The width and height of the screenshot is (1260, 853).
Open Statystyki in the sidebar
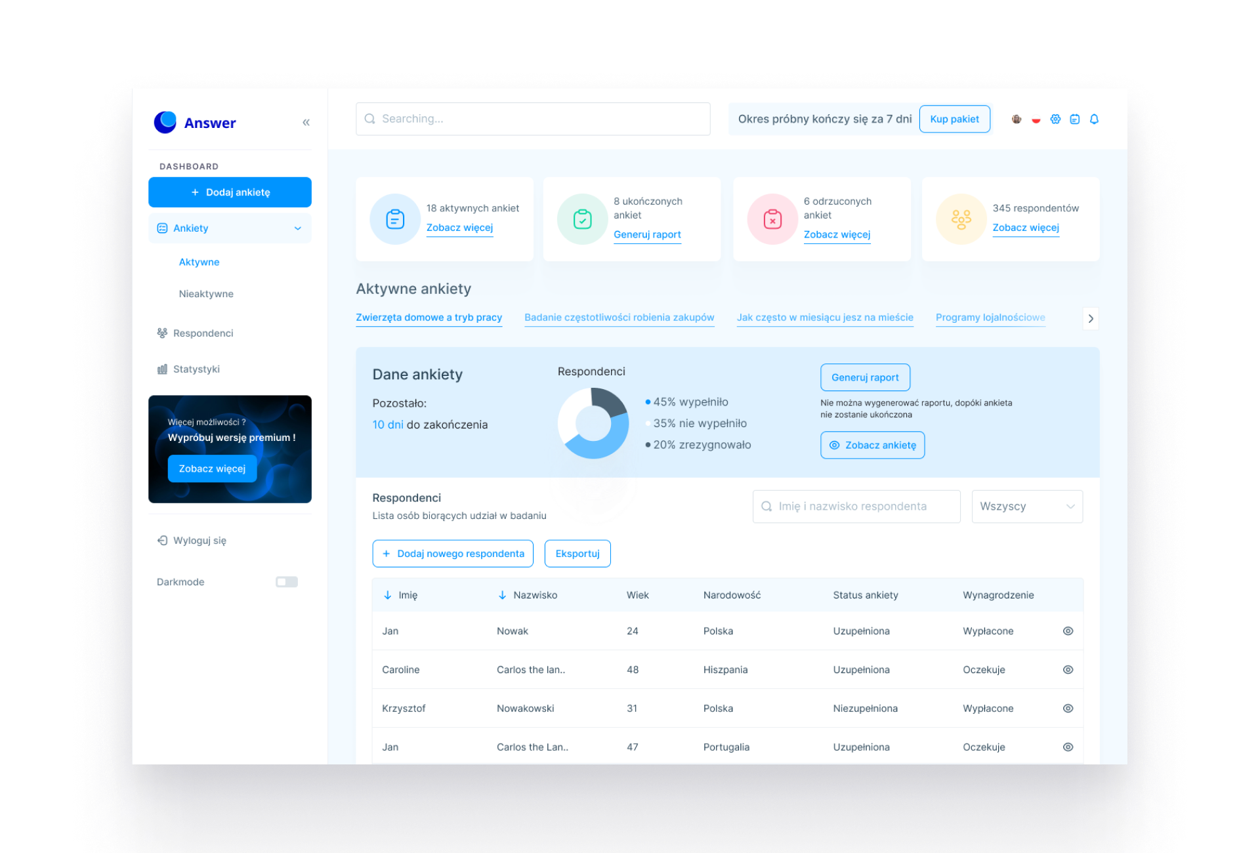[x=196, y=369]
